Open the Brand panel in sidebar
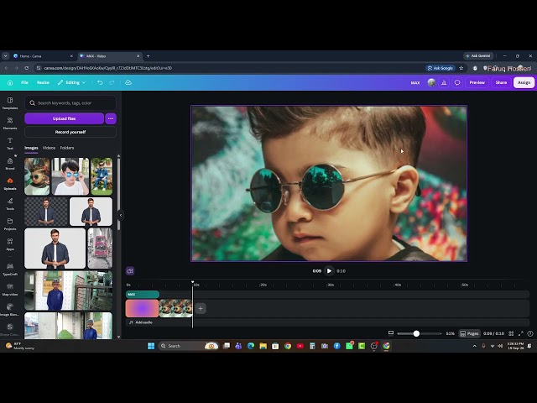This screenshot has height=403, width=537. pyautogui.click(x=10, y=164)
